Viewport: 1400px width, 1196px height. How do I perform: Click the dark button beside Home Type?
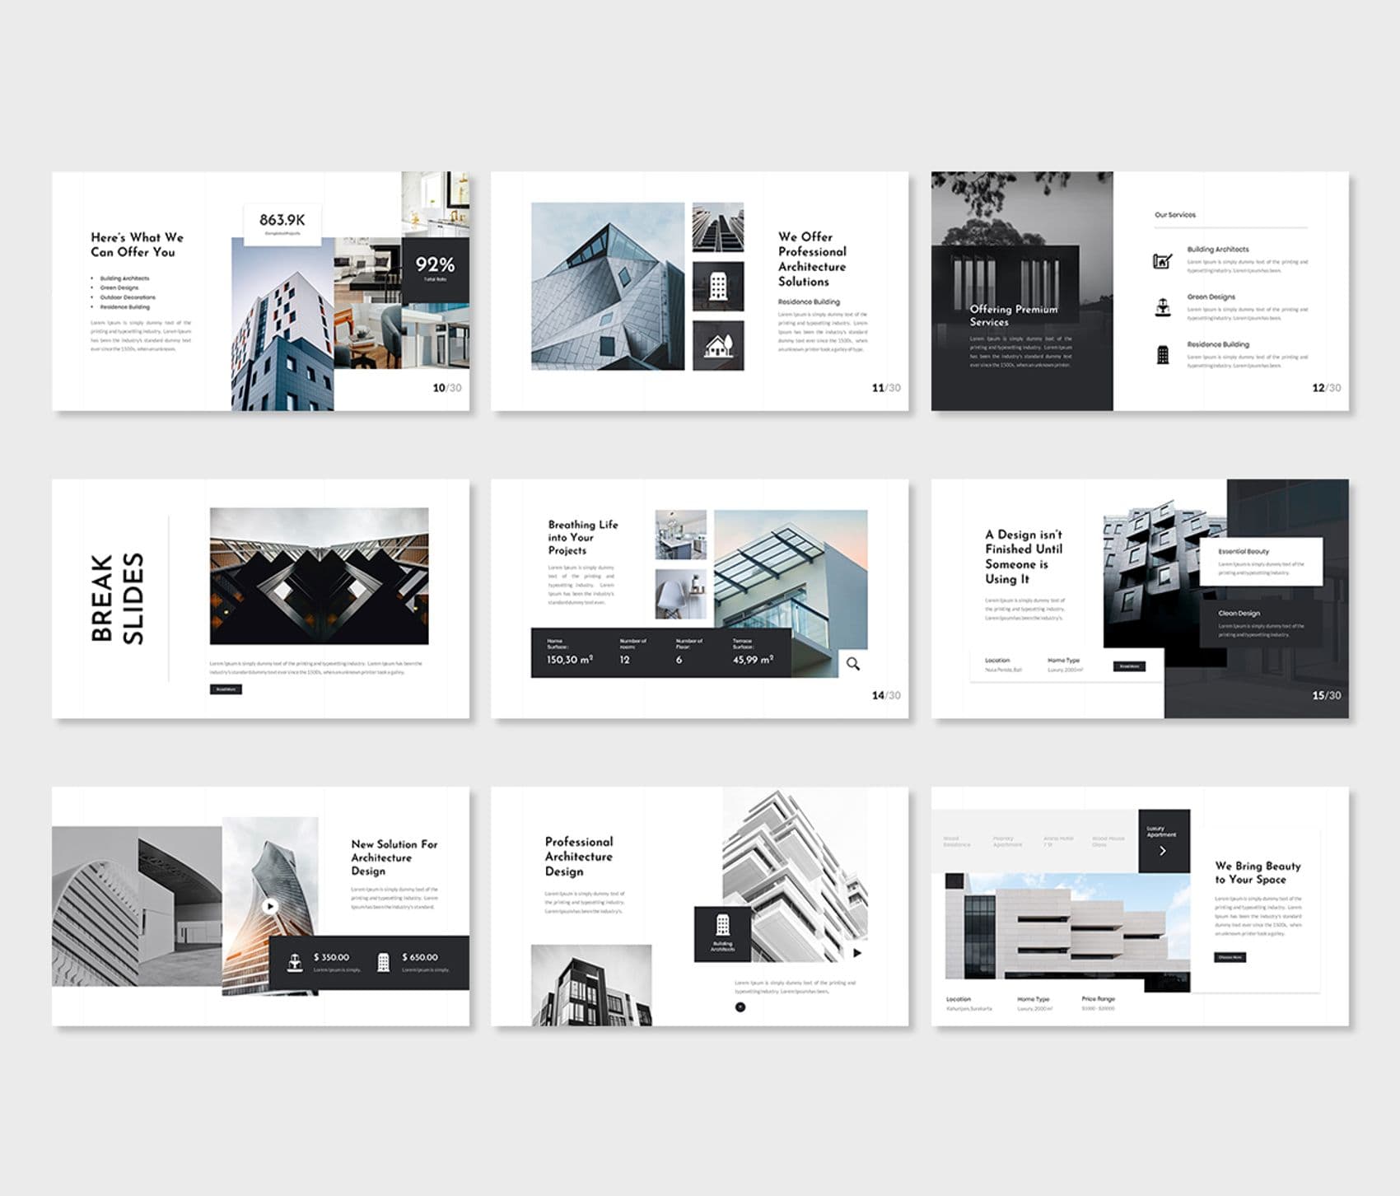pyautogui.click(x=1129, y=666)
